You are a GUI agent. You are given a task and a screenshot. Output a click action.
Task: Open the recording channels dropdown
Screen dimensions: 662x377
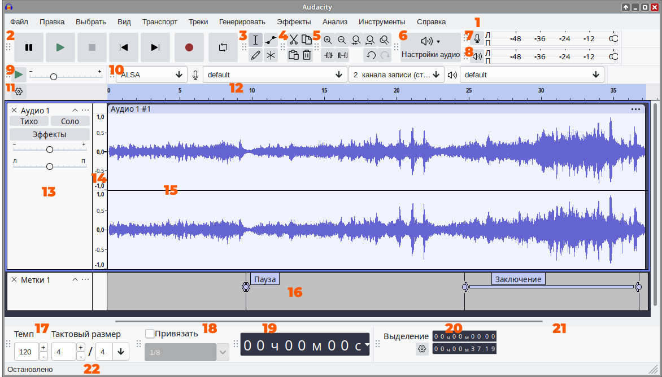pos(397,74)
